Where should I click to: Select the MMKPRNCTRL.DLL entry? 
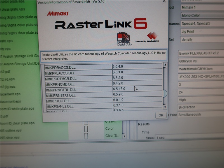click(x=78, y=90)
